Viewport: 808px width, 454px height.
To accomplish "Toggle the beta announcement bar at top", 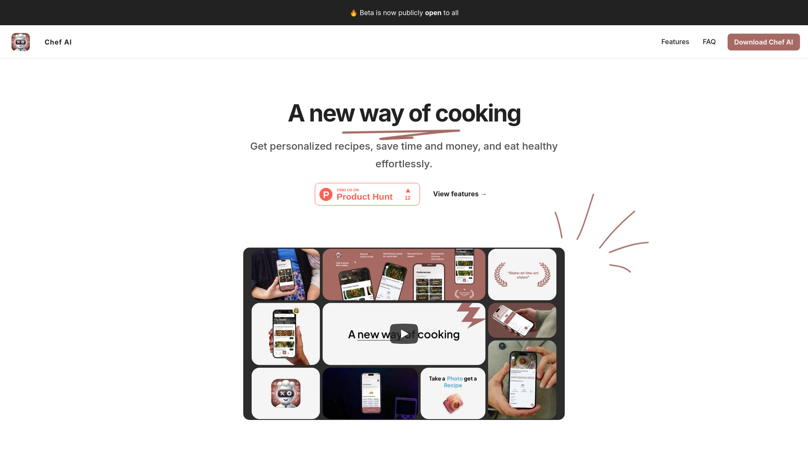I will tap(404, 12).
